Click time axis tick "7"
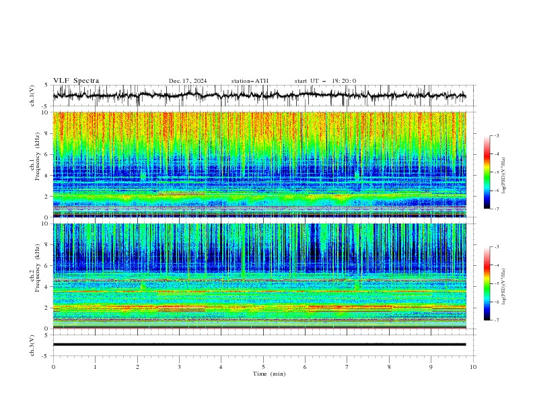The width and height of the screenshot is (533, 412). pos(347,367)
